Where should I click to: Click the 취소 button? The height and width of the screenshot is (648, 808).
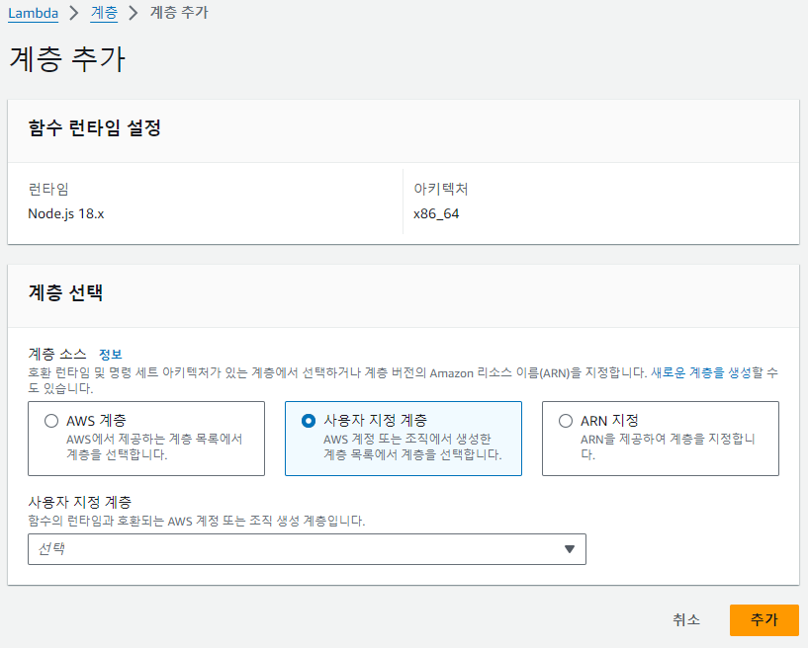[686, 619]
